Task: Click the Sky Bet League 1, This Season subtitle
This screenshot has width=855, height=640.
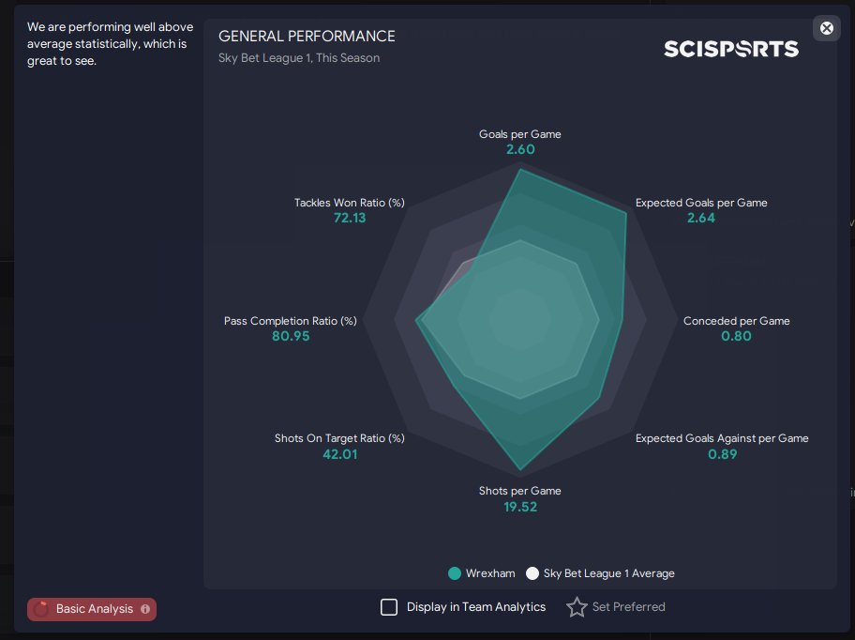Action: pos(299,58)
